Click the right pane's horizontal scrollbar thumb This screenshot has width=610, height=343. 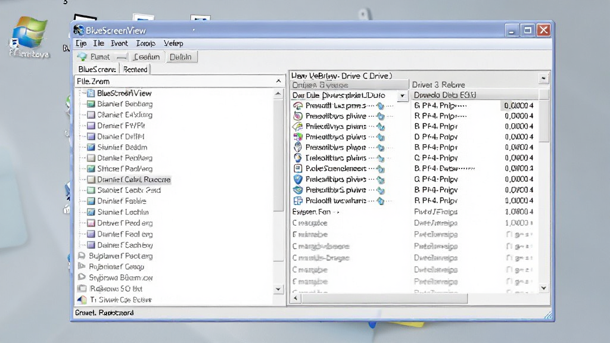click(384, 298)
